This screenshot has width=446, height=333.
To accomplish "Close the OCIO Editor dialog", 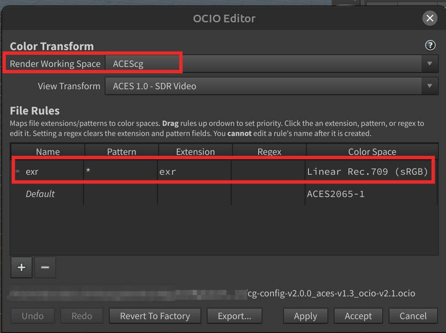I will pyautogui.click(x=430, y=18).
